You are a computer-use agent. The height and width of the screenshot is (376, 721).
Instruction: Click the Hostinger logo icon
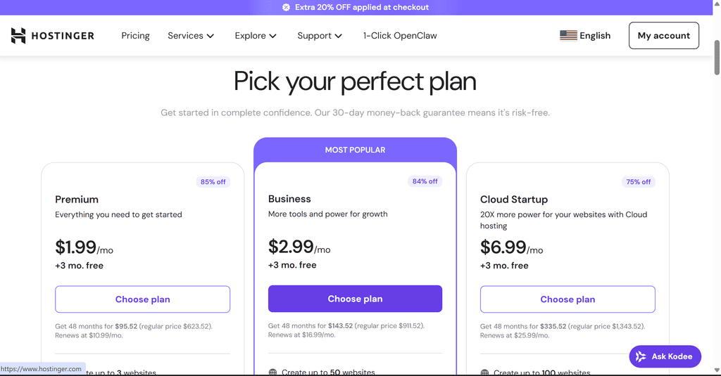(x=18, y=36)
